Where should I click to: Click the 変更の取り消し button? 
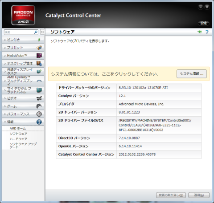point(171,195)
